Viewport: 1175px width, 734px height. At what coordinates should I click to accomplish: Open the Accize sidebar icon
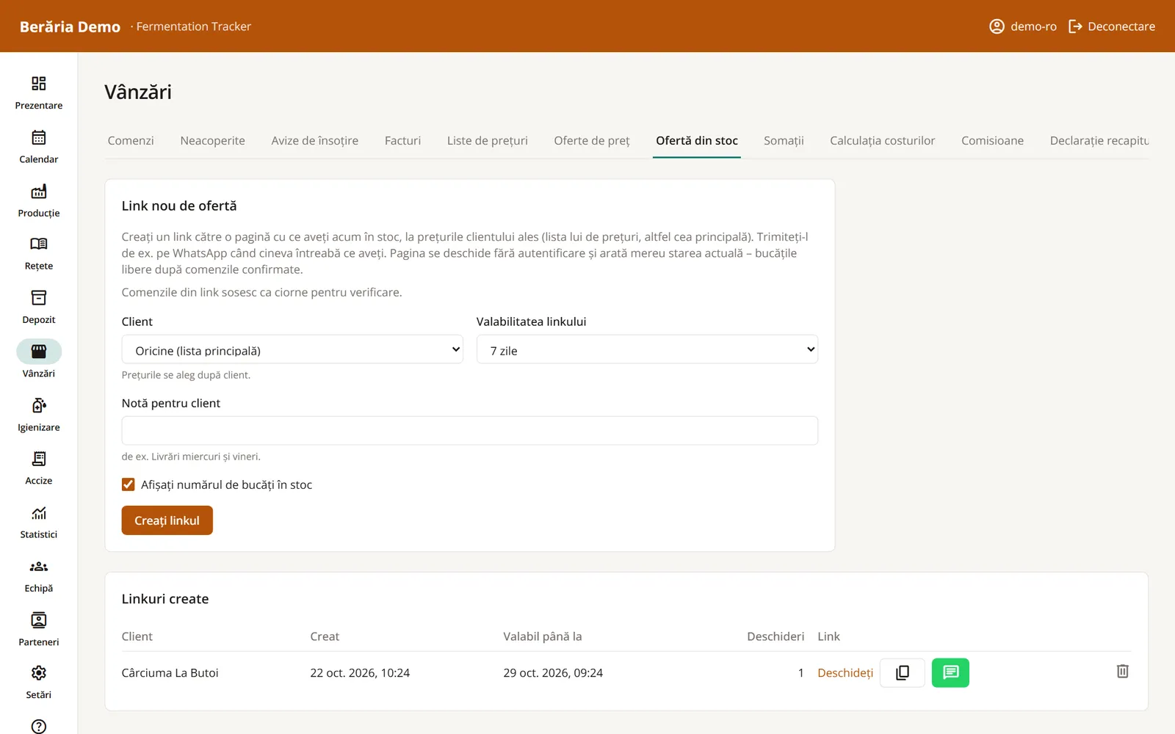(39, 459)
